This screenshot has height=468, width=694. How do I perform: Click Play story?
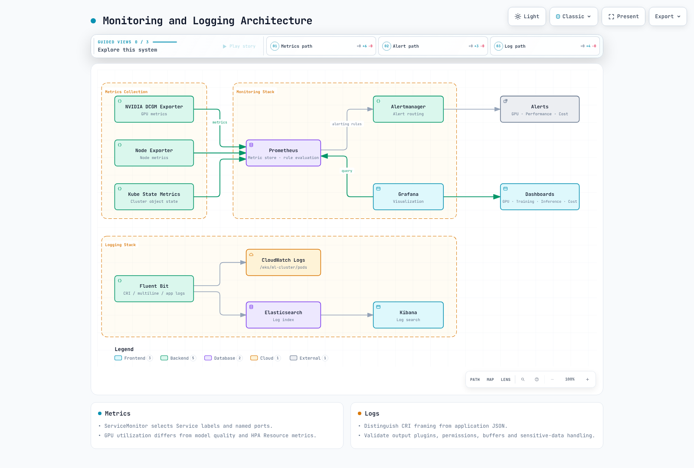click(239, 46)
